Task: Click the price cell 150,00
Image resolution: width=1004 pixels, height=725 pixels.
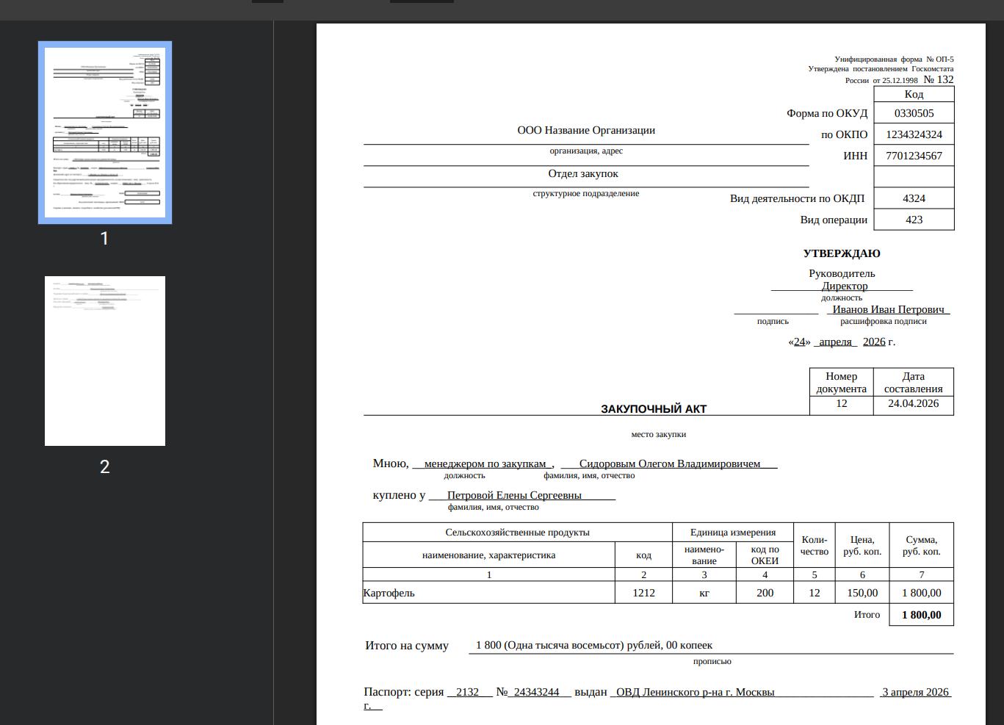Action: pyautogui.click(x=862, y=593)
